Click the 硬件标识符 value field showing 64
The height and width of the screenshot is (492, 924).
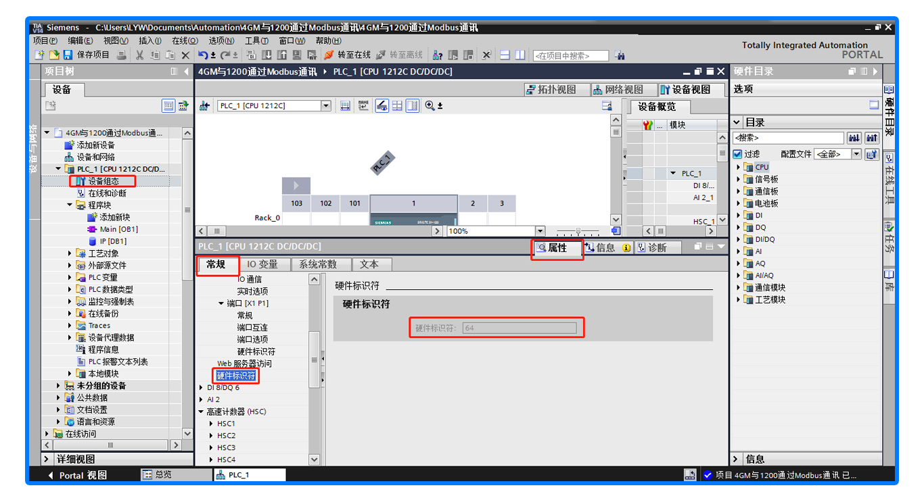pos(519,328)
